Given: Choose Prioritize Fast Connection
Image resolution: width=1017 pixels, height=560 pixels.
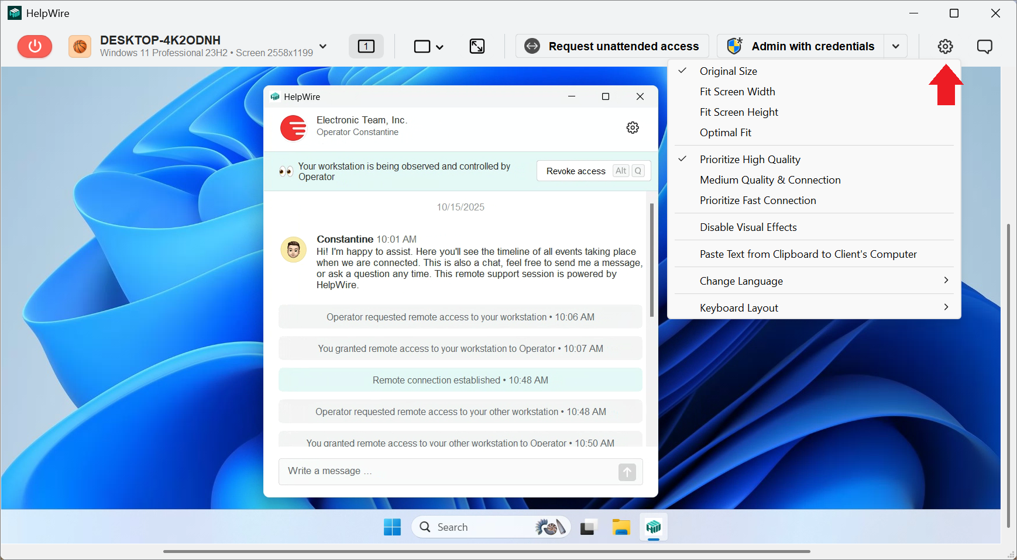Looking at the screenshot, I should click(x=757, y=201).
